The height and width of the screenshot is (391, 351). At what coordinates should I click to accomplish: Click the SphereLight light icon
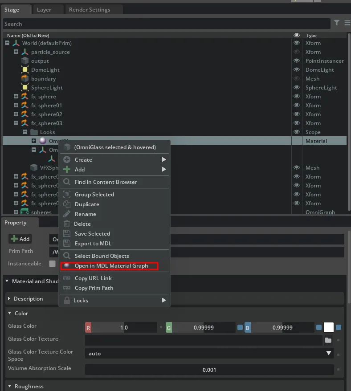24,88
